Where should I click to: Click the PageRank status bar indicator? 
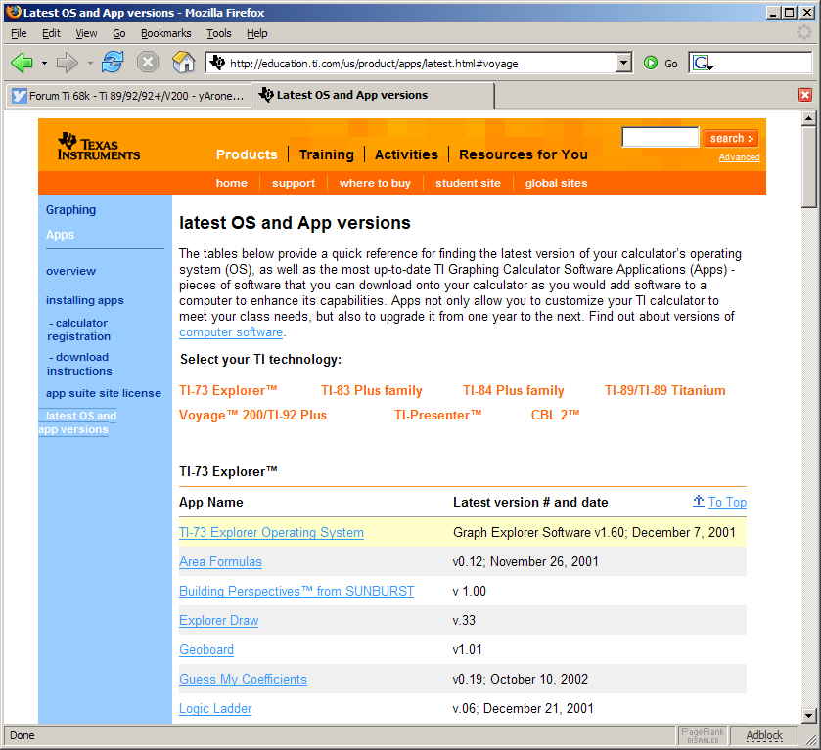click(703, 735)
